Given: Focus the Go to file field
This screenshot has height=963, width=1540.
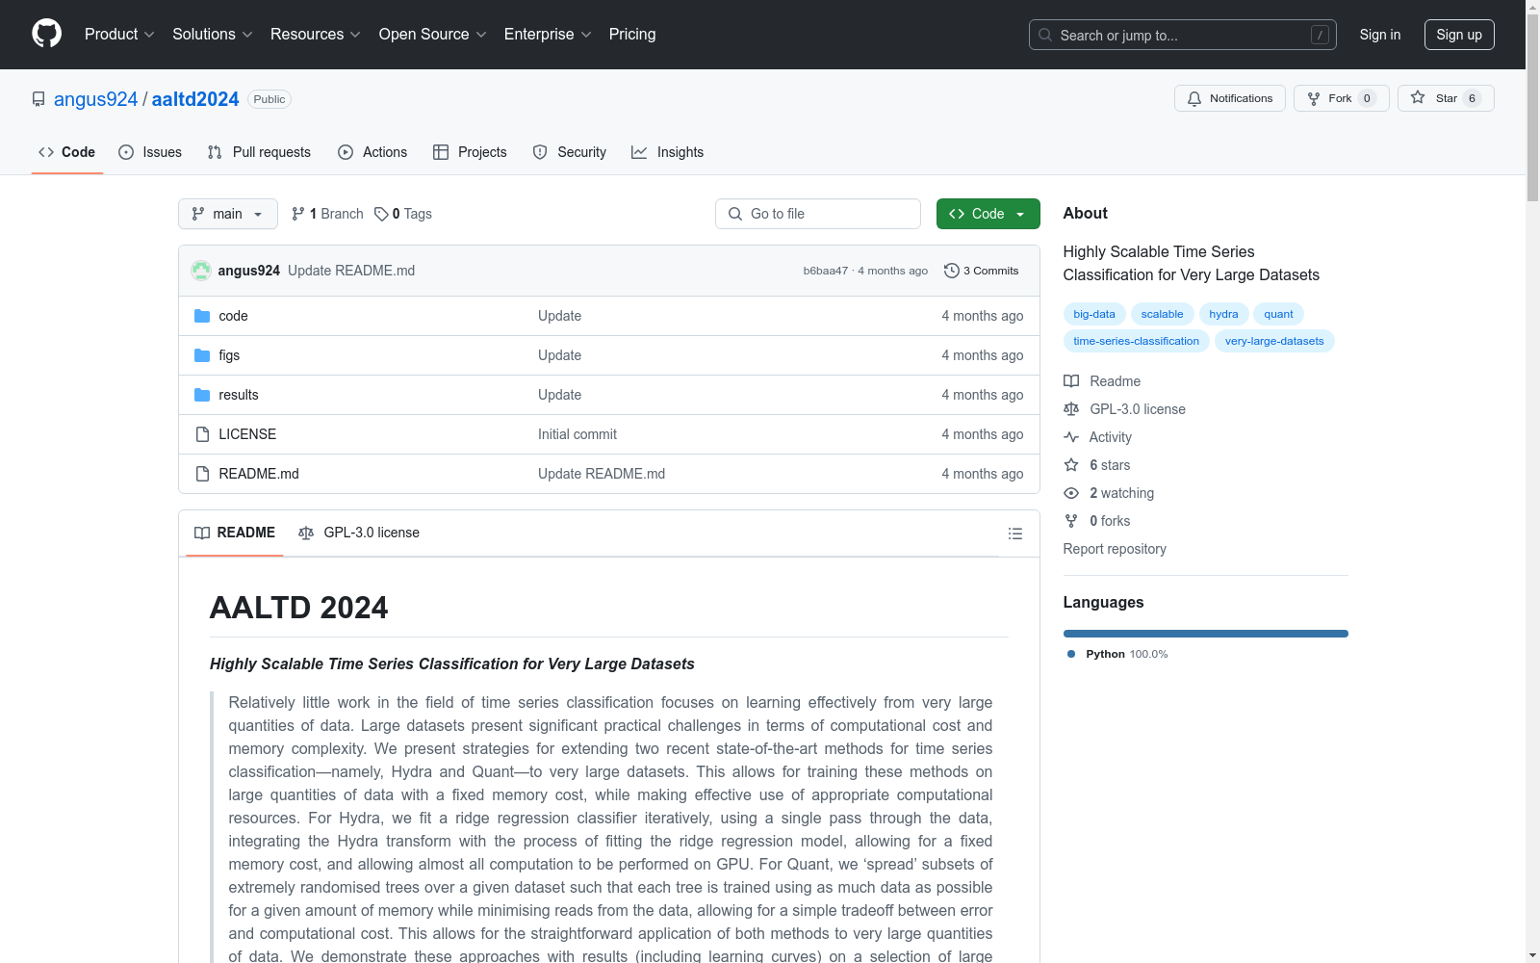Looking at the screenshot, I should 818,214.
